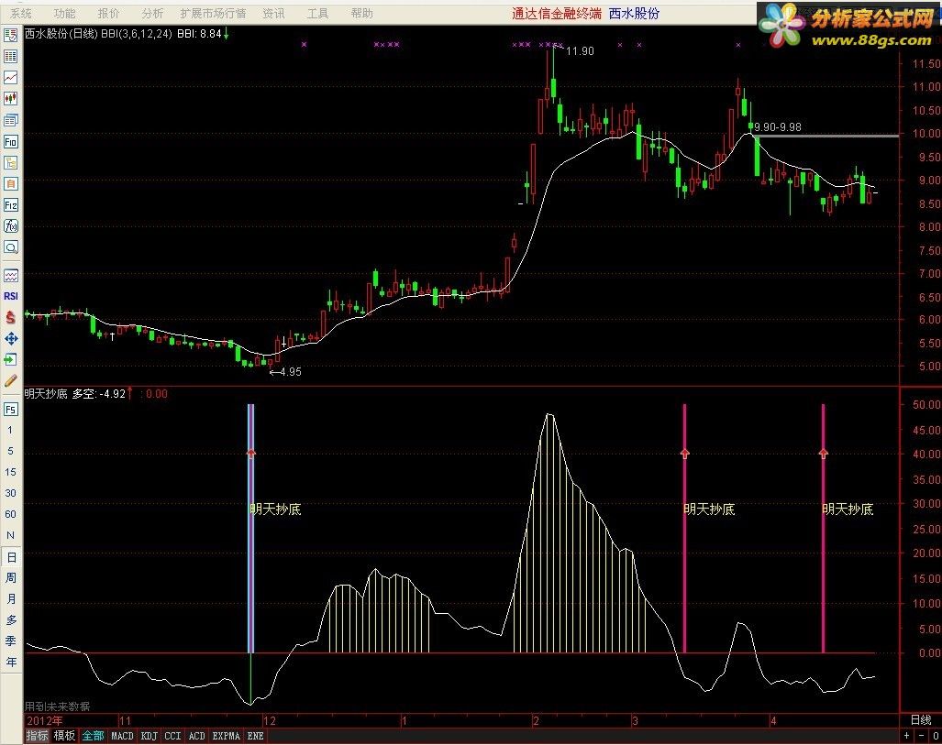
Task: Open the 系统 menu
Action: click(20, 13)
